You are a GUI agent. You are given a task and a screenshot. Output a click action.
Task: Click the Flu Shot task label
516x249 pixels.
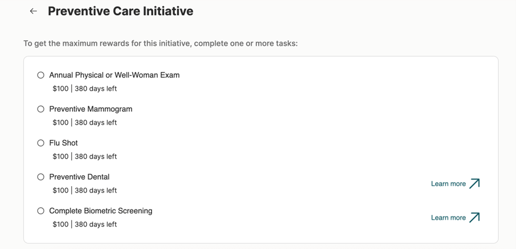pyautogui.click(x=63, y=143)
